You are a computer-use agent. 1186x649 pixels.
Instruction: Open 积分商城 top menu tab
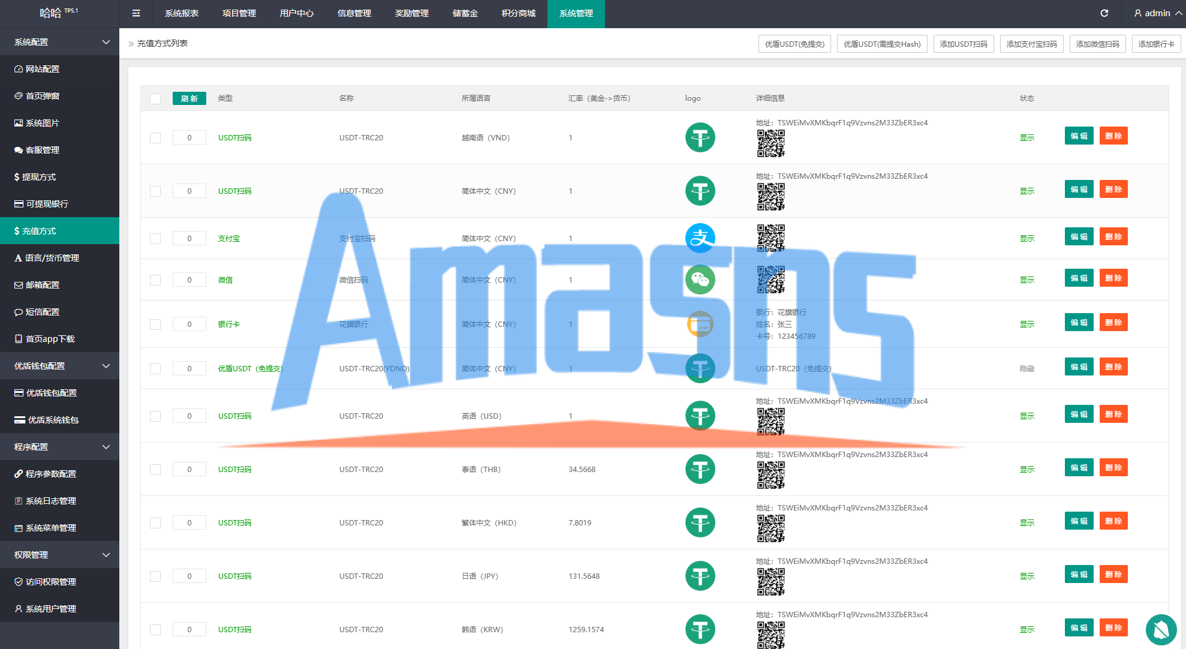pyautogui.click(x=518, y=13)
